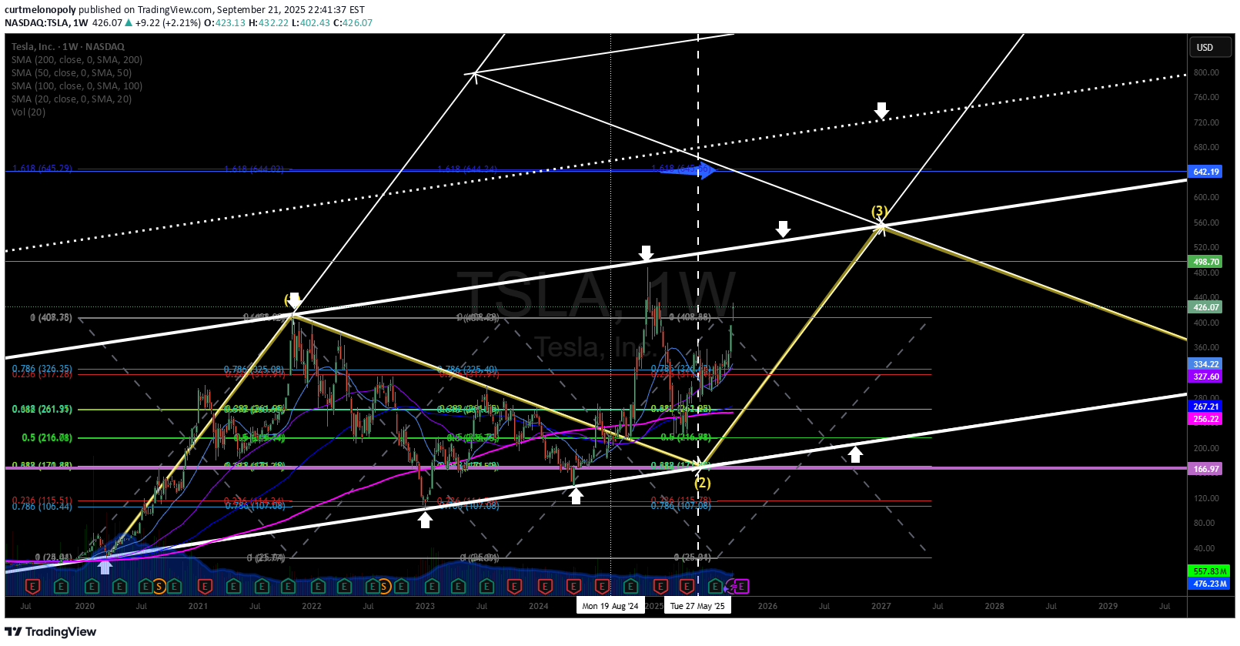
Task: Click the 2026 label on time axis
Action: (767, 606)
